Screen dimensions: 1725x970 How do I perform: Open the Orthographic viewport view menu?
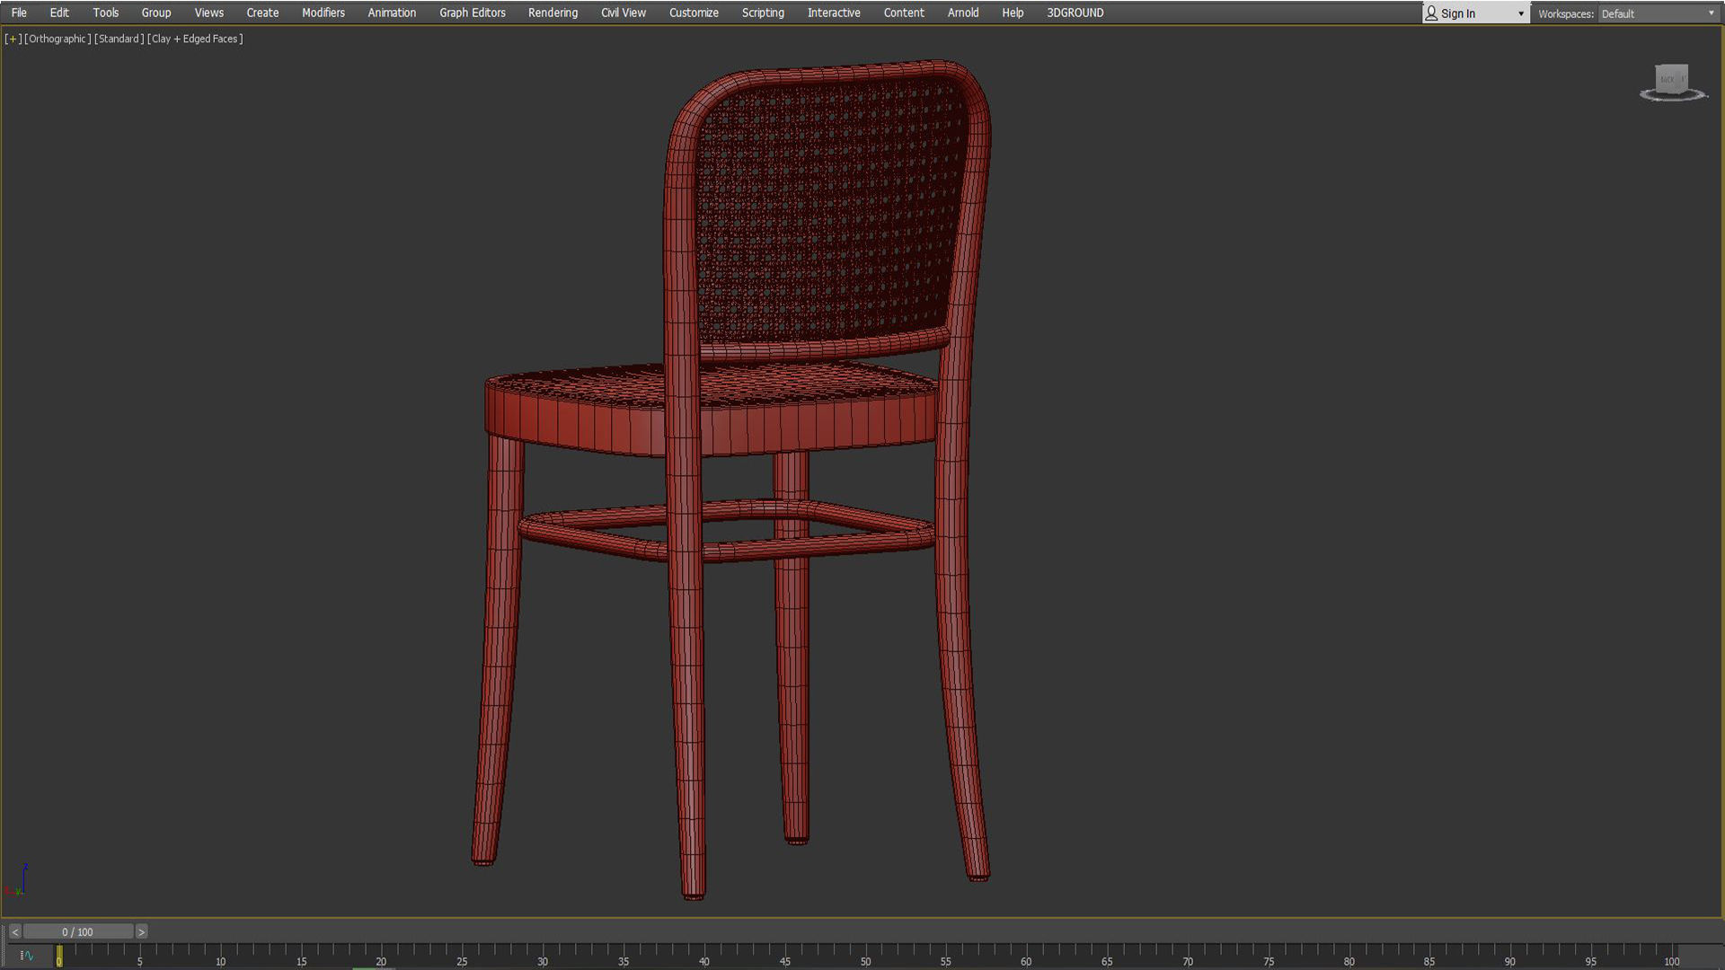tap(57, 39)
